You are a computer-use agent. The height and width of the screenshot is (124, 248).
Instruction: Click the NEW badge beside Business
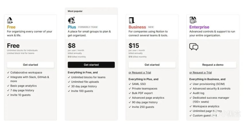tap(151, 27)
